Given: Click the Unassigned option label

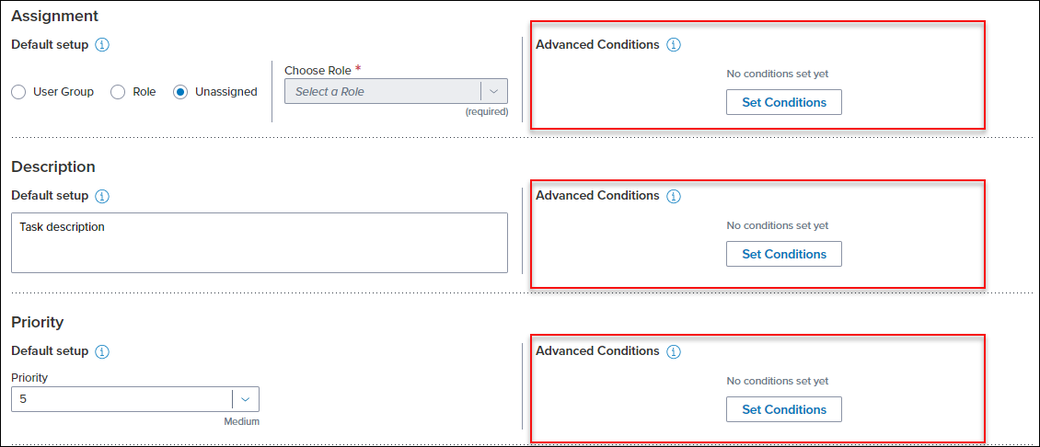Looking at the screenshot, I should tap(226, 92).
